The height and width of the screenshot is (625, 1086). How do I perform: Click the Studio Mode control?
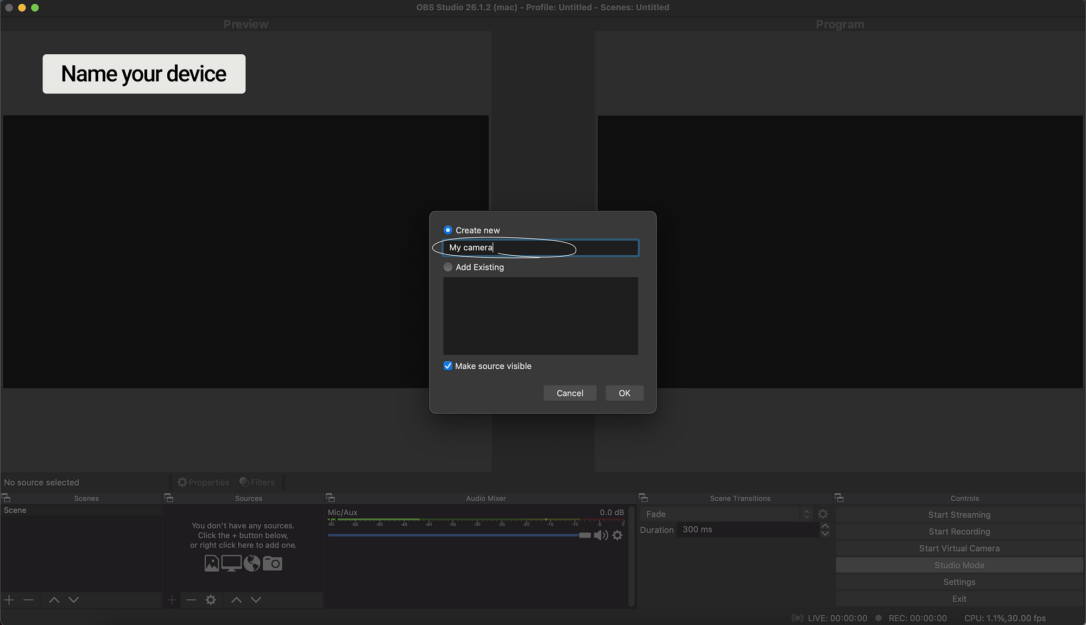(959, 565)
